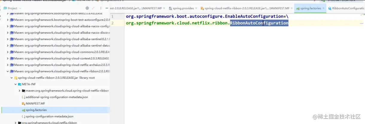Click spring.factories leaf icon in tree
The image size is (365, 124).
pyautogui.click(x=23, y=110)
